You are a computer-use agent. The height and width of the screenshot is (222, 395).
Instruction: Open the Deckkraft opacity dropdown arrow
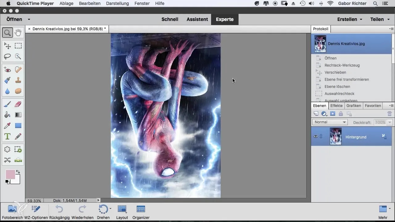coord(390,122)
